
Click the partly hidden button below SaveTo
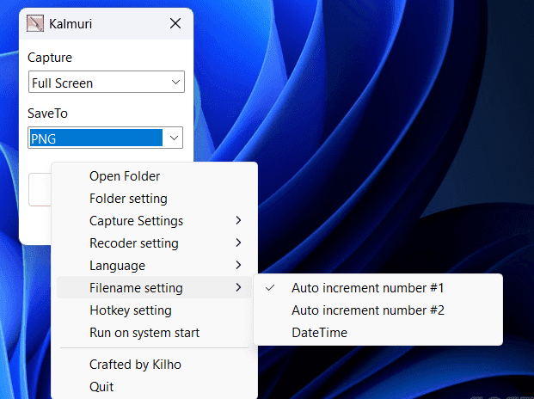[39, 189]
